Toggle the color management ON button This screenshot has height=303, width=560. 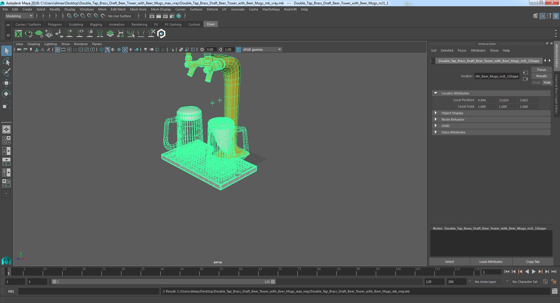[238, 50]
